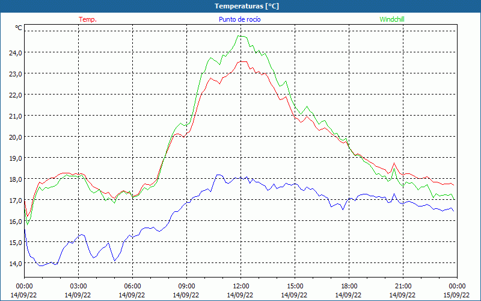Click the 22,0 y-axis value
This screenshot has height=301, width=481.
click(16, 95)
